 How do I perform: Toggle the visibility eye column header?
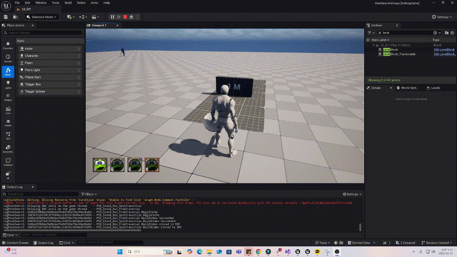pyautogui.click(x=368, y=40)
